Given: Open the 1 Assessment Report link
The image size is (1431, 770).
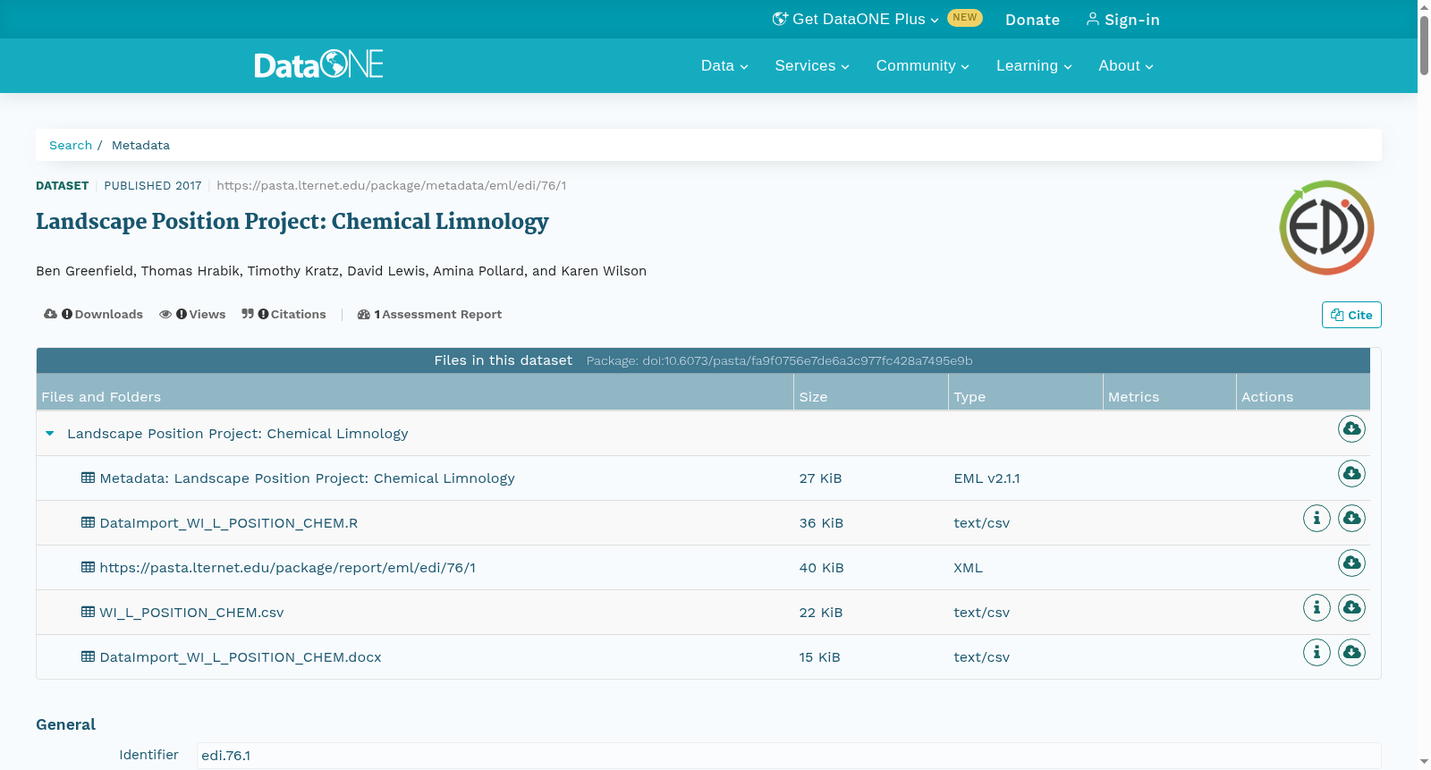Looking at the screenshot, I should pyautogui.click(x=429, y=314).
